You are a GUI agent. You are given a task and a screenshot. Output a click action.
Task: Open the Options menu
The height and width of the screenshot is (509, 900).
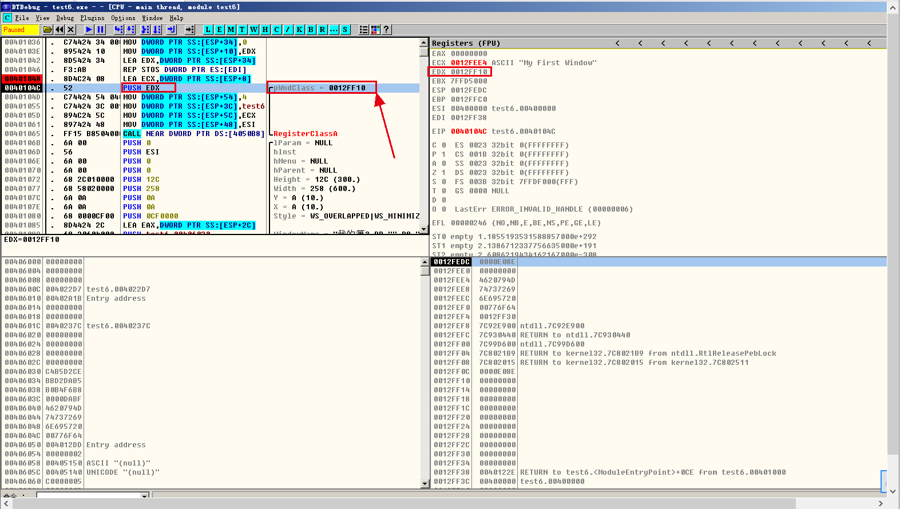coord(123,18)
